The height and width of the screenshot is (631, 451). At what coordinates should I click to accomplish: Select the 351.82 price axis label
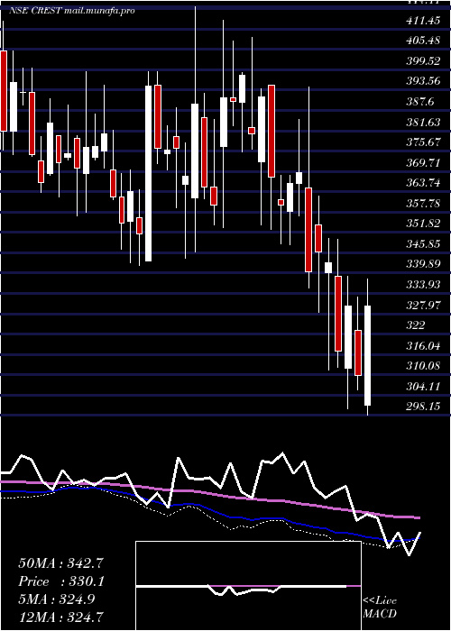(423, 224)
